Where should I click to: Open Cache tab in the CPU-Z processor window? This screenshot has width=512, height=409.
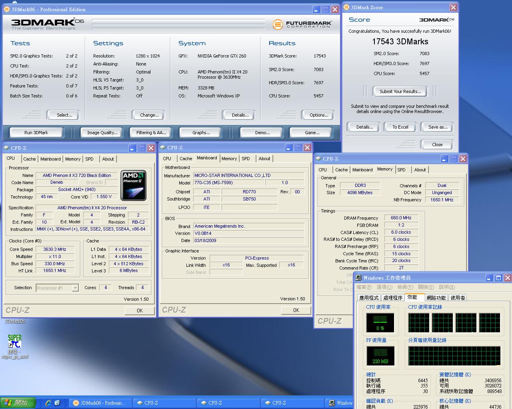(x=30, y=159)
